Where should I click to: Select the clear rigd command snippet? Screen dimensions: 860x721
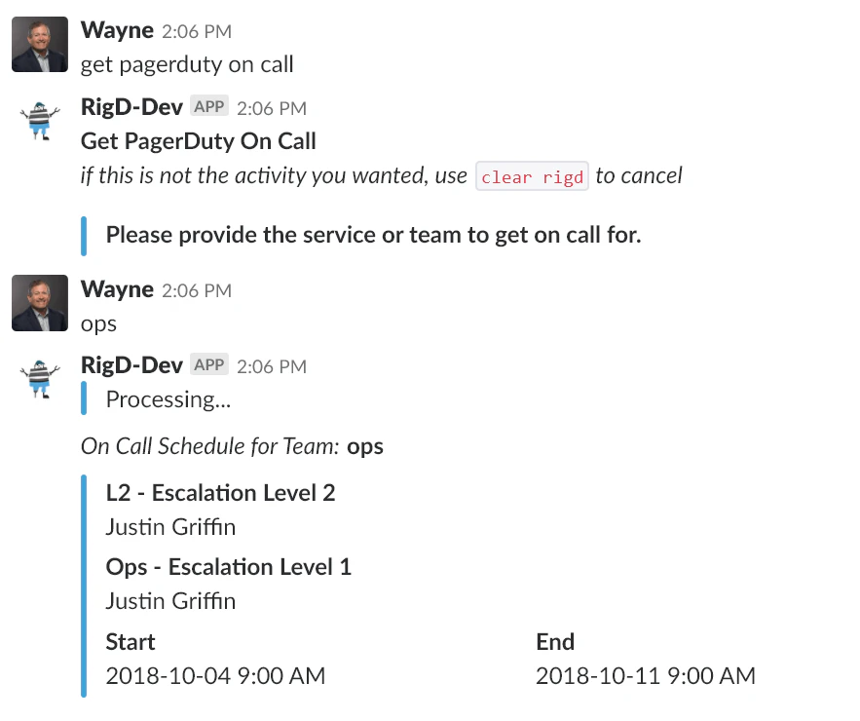click(x=532, y=176)
